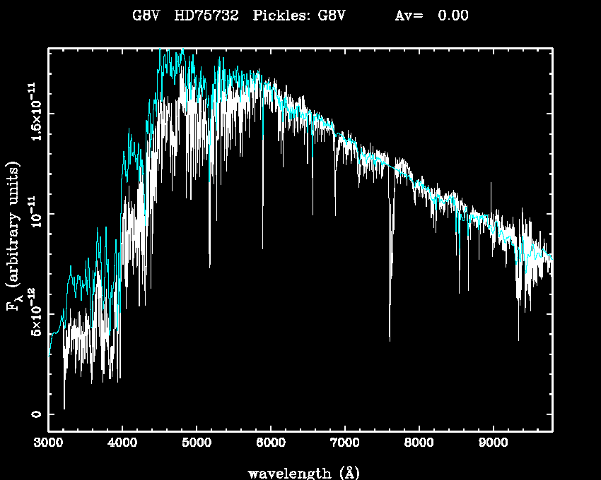Click the 7000 x-axis tick label

pyautogui.click(x=344, y=445)
